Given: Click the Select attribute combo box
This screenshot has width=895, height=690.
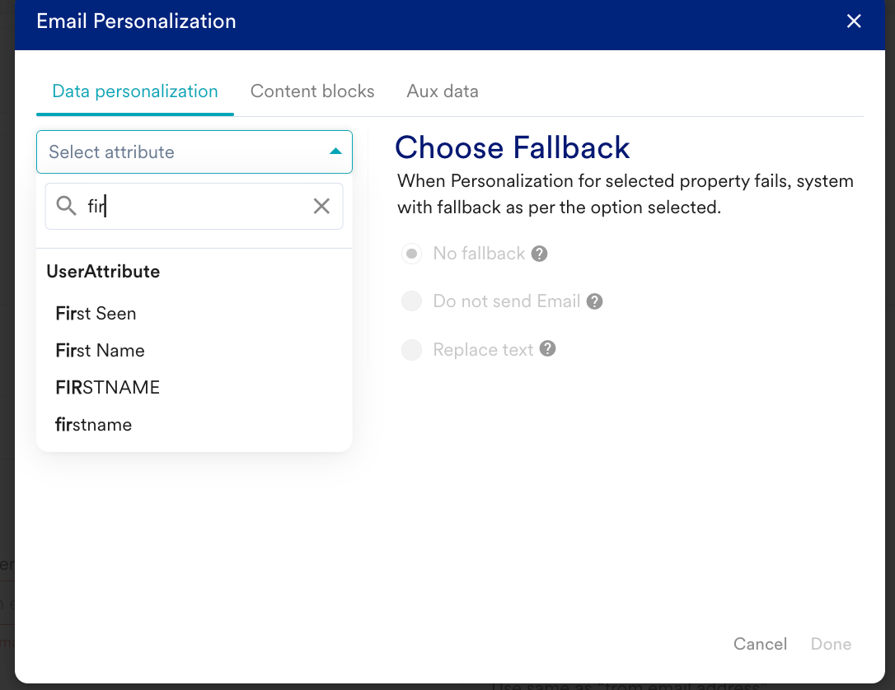Looking at the screenshot, I should coord(194,152).
